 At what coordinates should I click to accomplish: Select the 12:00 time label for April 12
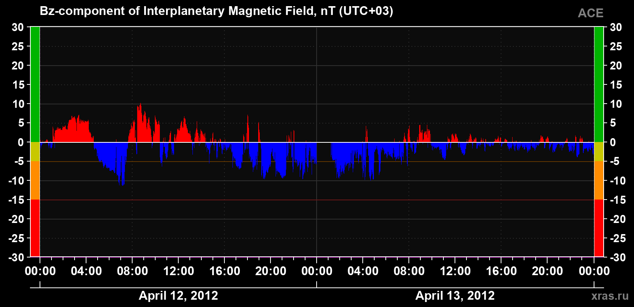[178, 271]
